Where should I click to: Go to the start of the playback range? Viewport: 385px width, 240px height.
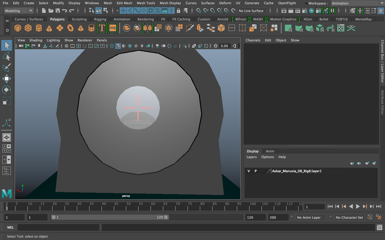tap(330, 206)
